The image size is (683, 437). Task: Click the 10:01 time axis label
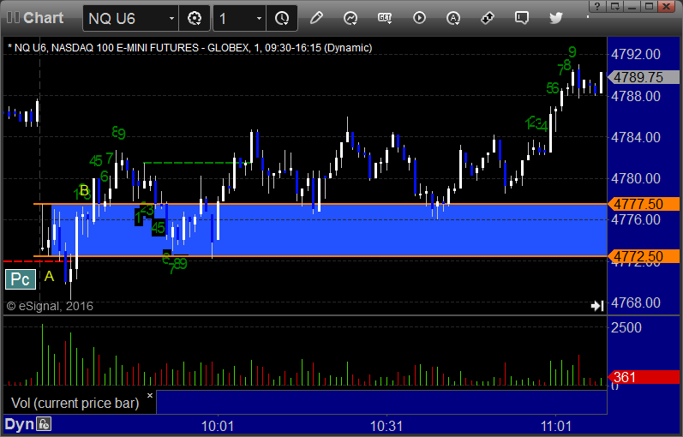[x=218, y=426]
